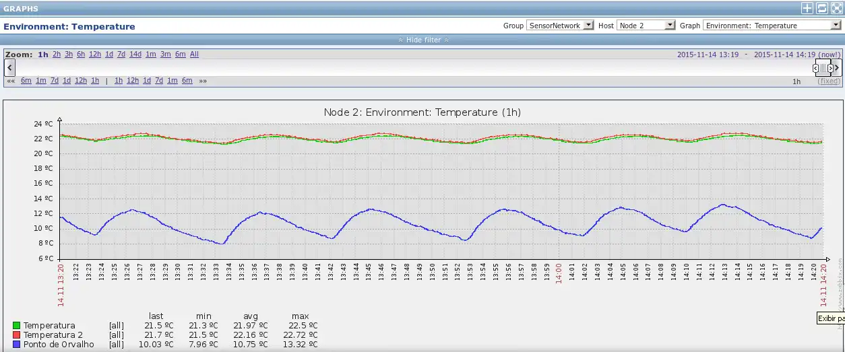Click the Temperatura 2 legend label
Viewport: 845px width, 352px height.
click(x=53, y=335)
